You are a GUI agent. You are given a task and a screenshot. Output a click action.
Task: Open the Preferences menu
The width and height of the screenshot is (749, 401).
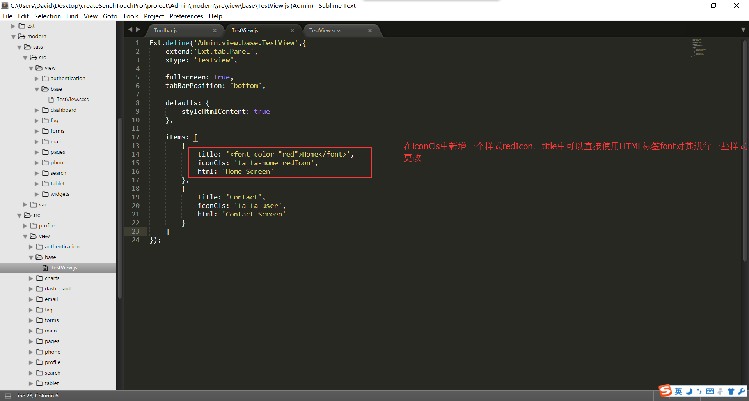(186, 16)
